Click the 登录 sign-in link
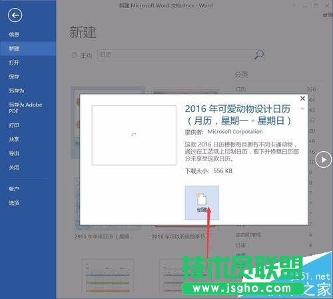The width and height of the screenshot is (333, 299). point(328,15)
